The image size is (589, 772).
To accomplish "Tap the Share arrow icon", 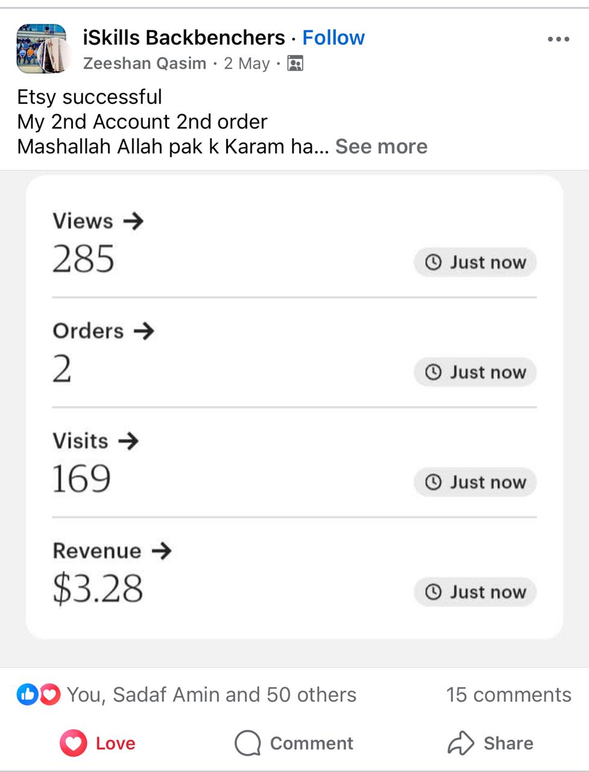I will click(461, 743).
